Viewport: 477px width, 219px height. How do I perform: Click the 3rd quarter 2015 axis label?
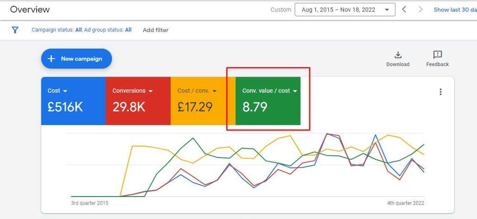coord(90,203)
